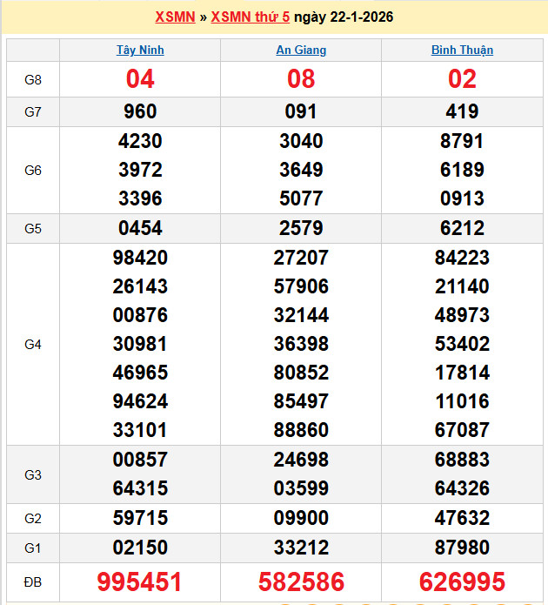Select the G3 result 64315

click(140, 488)
